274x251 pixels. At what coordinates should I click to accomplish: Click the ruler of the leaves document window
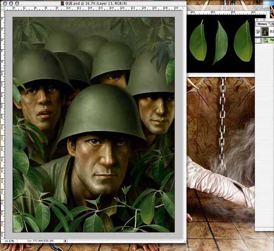coord(227,13)
